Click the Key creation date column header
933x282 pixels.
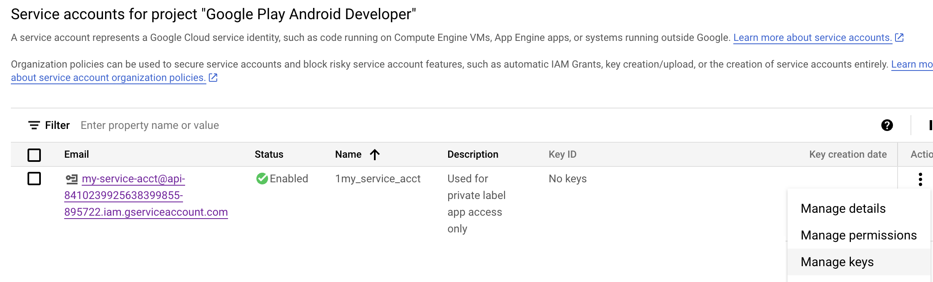tap(848, 154)
